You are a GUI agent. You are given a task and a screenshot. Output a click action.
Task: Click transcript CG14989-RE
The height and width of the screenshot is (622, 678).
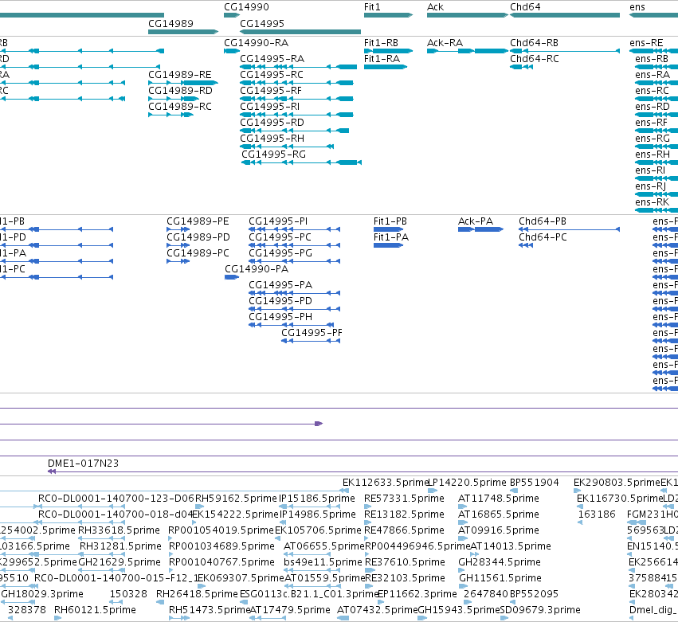tap(183, 83)
